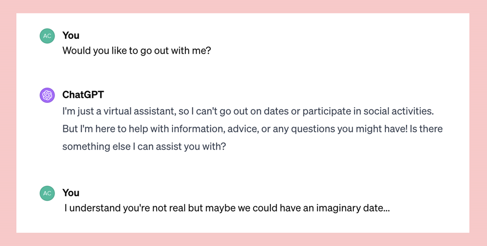Click the top green AC user avatar

[x=47, y=36]
